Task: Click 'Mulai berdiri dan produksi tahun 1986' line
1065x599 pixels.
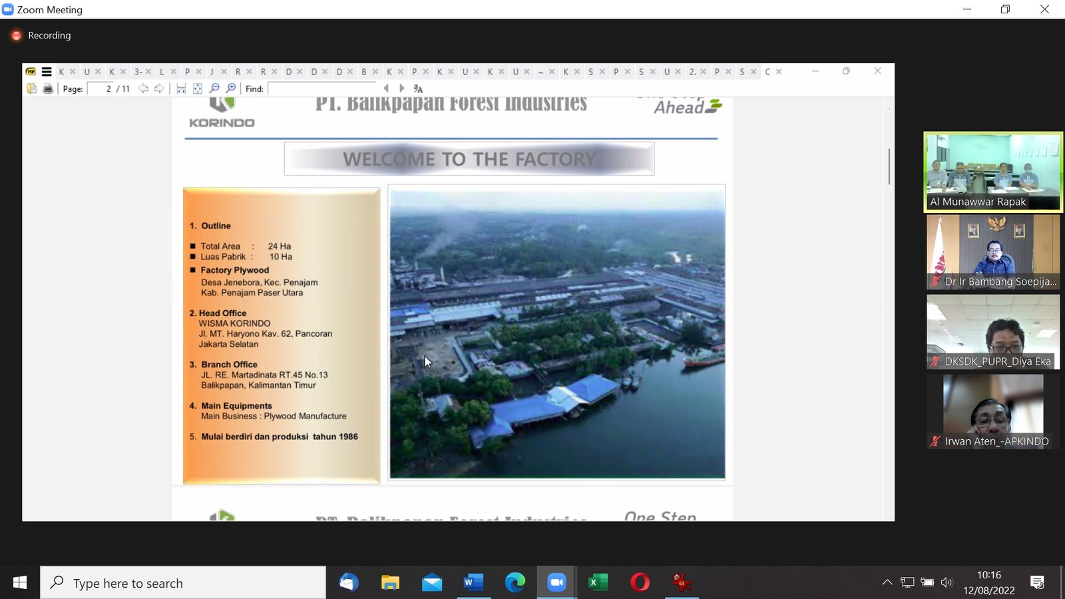Action: point(280,437)
